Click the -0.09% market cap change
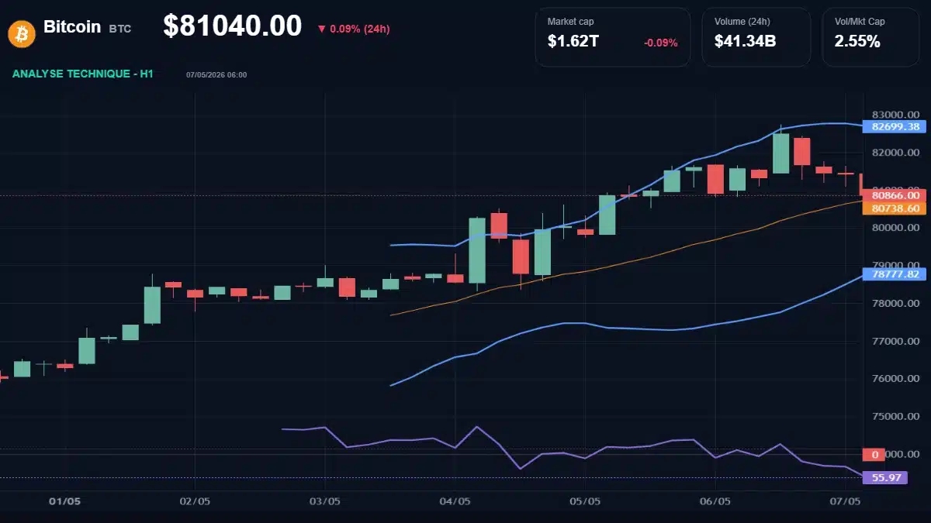 (660, 43)
